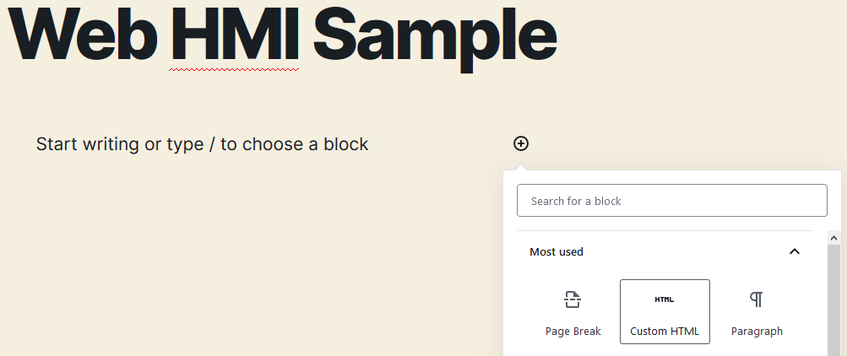Click empty editor area below placeholder text
847x356 pixels.
[x=253, y=253]
